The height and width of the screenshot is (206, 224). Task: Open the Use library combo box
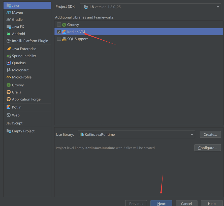point(136,134)
